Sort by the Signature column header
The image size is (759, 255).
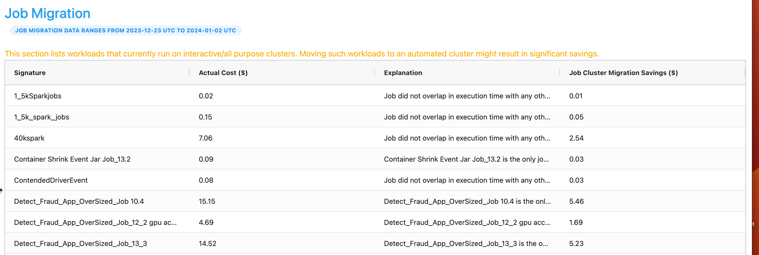pos(30,73)
